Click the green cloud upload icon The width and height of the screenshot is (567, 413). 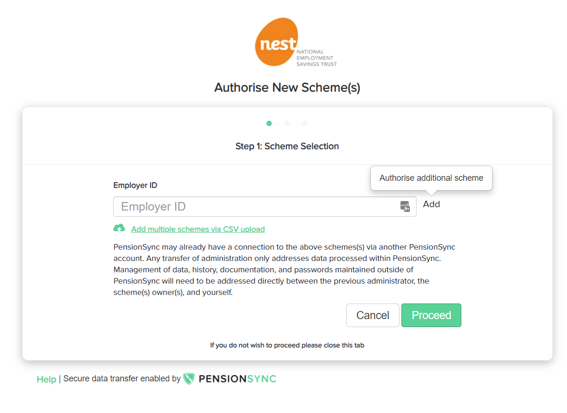tap(119, 228)
